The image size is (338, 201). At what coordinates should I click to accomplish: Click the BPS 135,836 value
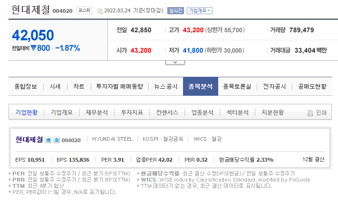point(79,160)
